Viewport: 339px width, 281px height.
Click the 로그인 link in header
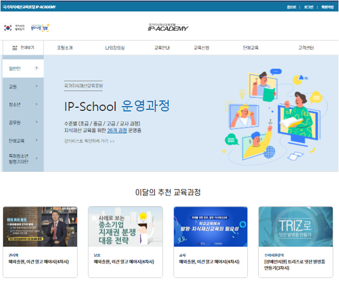tap(308, 7)
